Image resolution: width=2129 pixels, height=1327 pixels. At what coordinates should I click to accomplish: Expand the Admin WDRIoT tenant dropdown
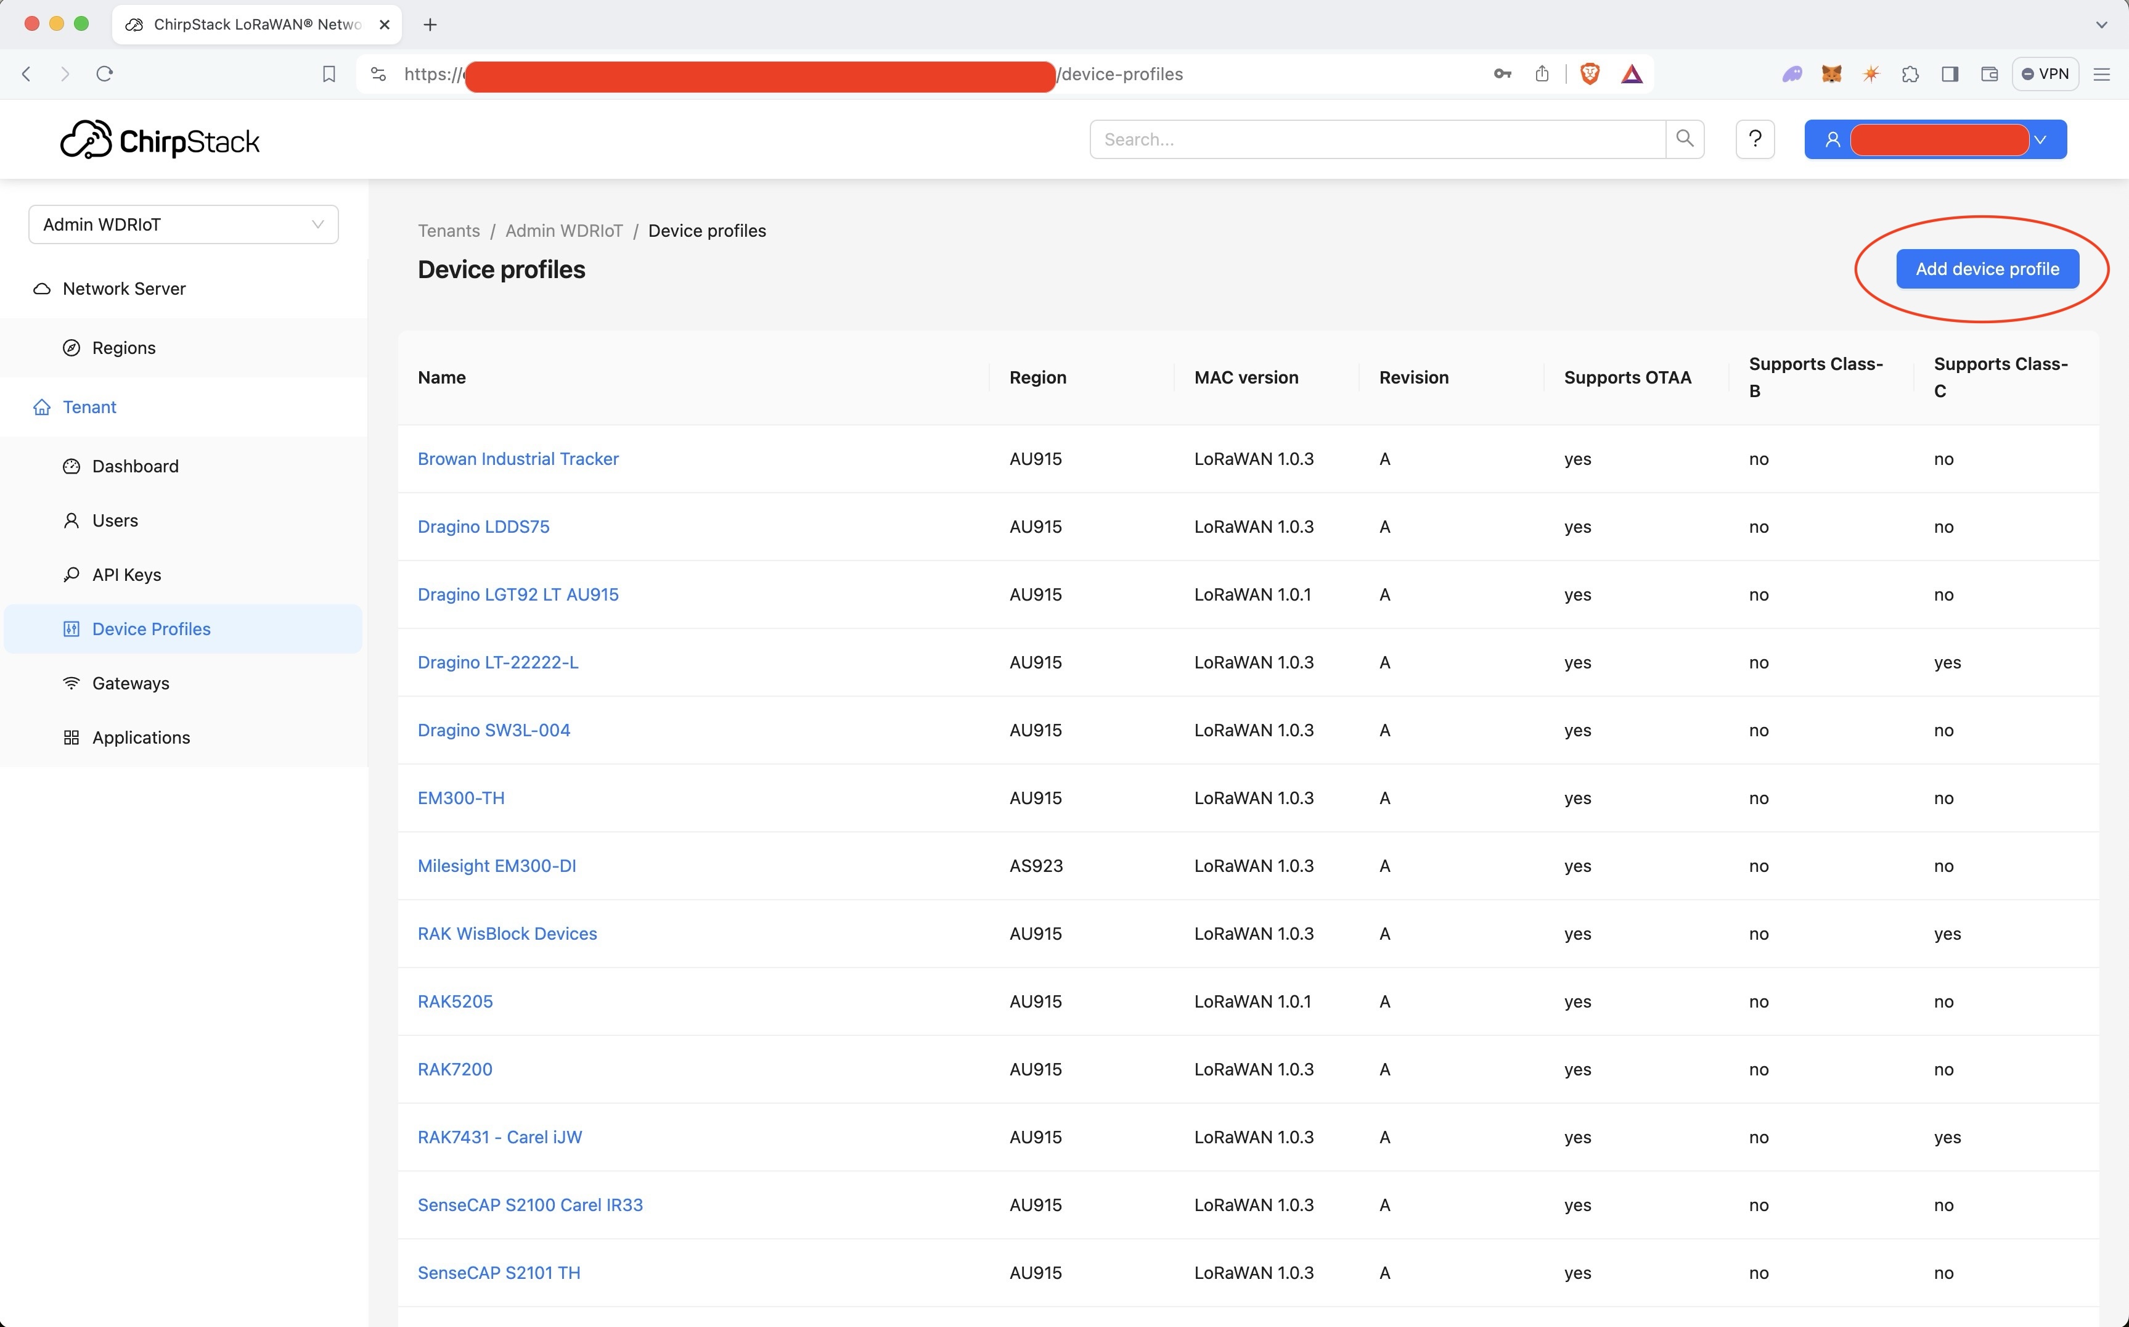pos(183,224)
